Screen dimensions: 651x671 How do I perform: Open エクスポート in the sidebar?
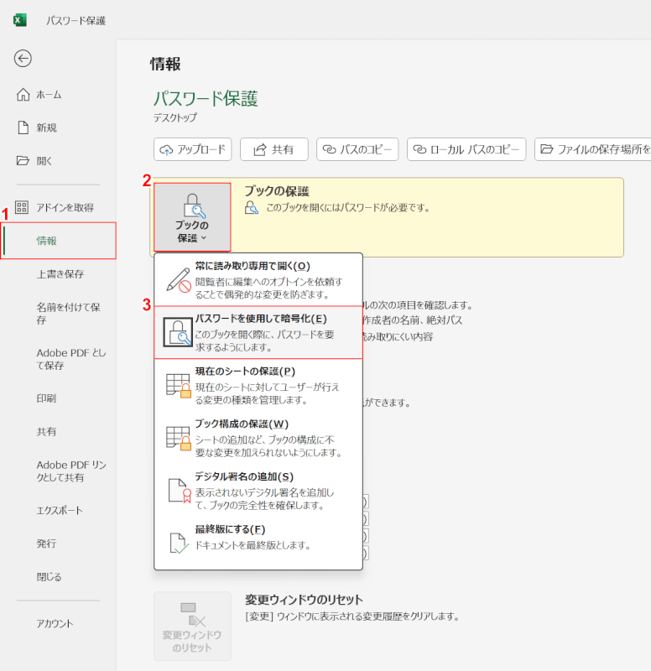coord(60,510)
